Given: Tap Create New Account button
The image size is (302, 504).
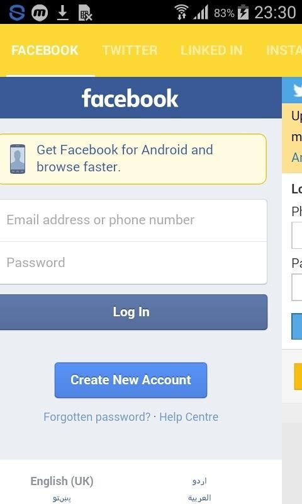Looking at the screenshot, I should pyautogui.click(x=131, y=380).
